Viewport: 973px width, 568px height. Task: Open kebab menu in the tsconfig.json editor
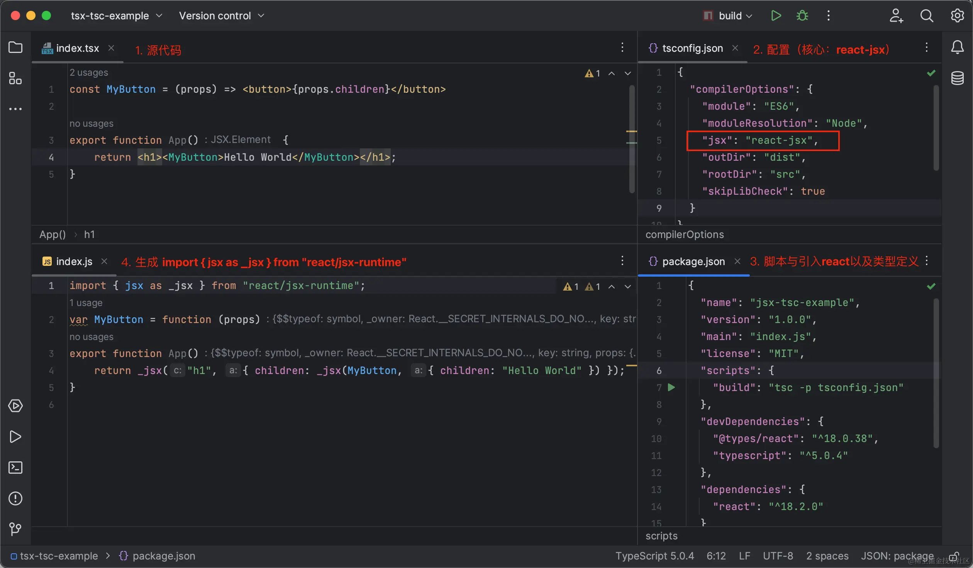pos(926,48)
